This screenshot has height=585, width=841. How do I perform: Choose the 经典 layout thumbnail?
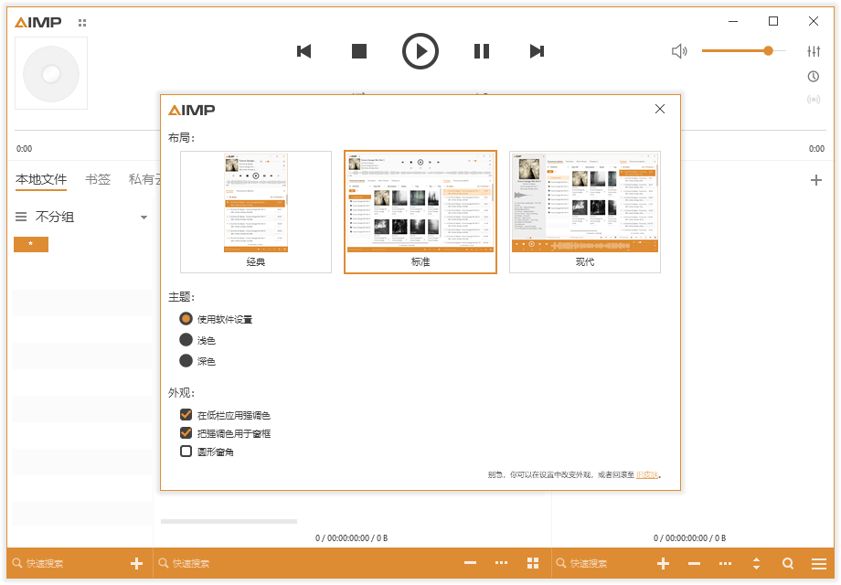point(256,212)
